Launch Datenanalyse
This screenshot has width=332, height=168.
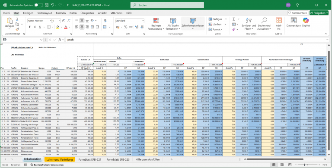pyautogui.click(x=294, y=22)
